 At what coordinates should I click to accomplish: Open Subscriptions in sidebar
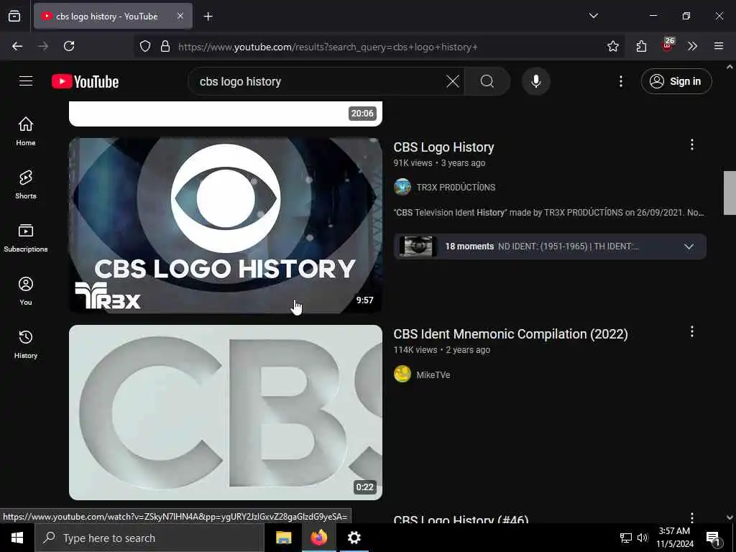[x=26, y=237]
